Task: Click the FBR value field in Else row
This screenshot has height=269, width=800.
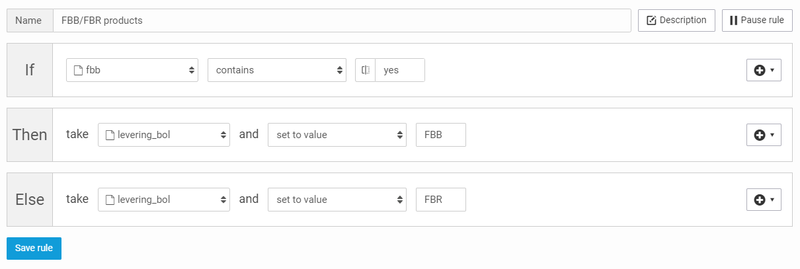Action: click(440, 200)
